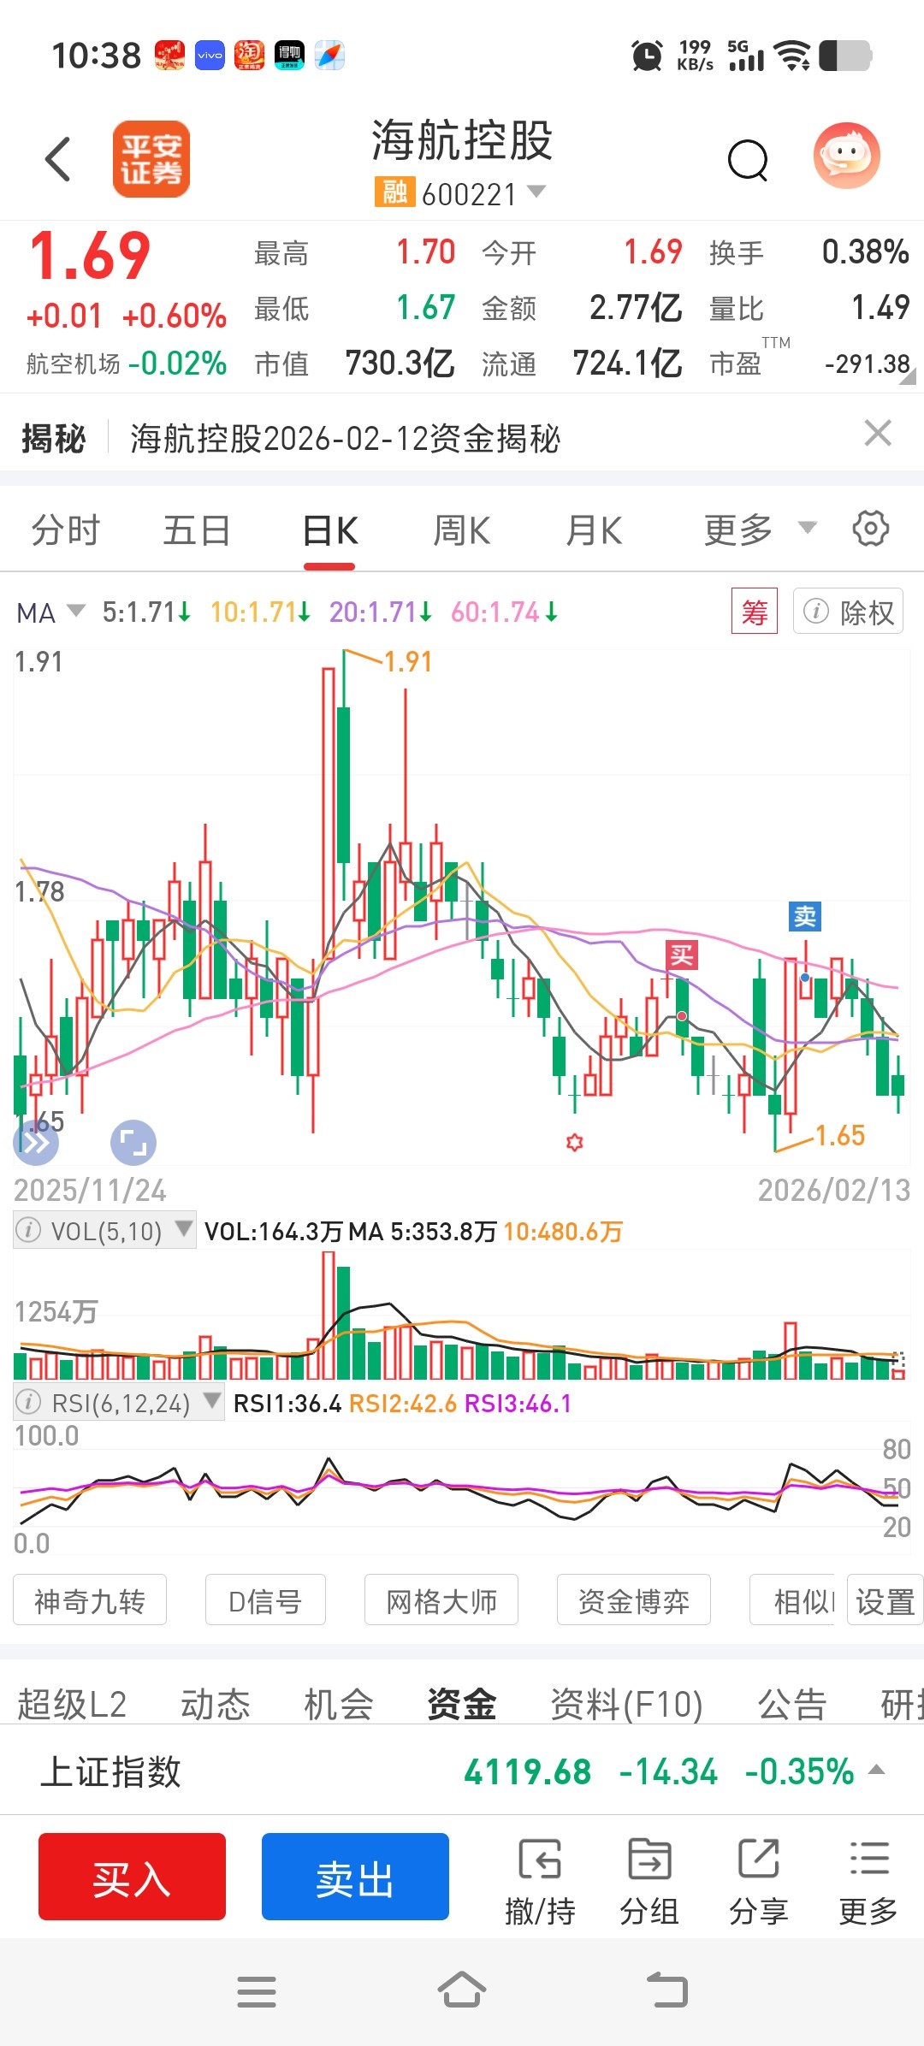Expand the RSI(6,12,24) indicator dropdown

211,1402
